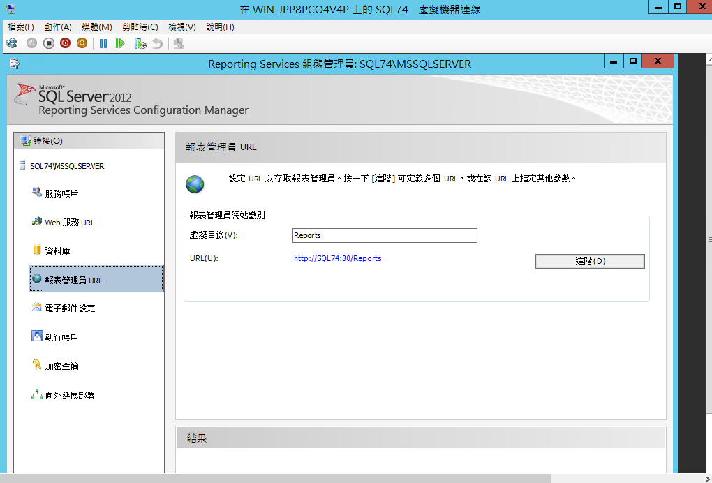The image size is (712, 483).
Task: Click the Reporting Services window title icon
Action: pyautogui.click(x=15, y=64)
